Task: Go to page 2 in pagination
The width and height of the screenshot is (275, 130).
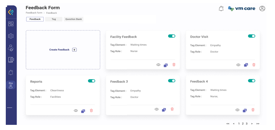Action: [243, 124]
